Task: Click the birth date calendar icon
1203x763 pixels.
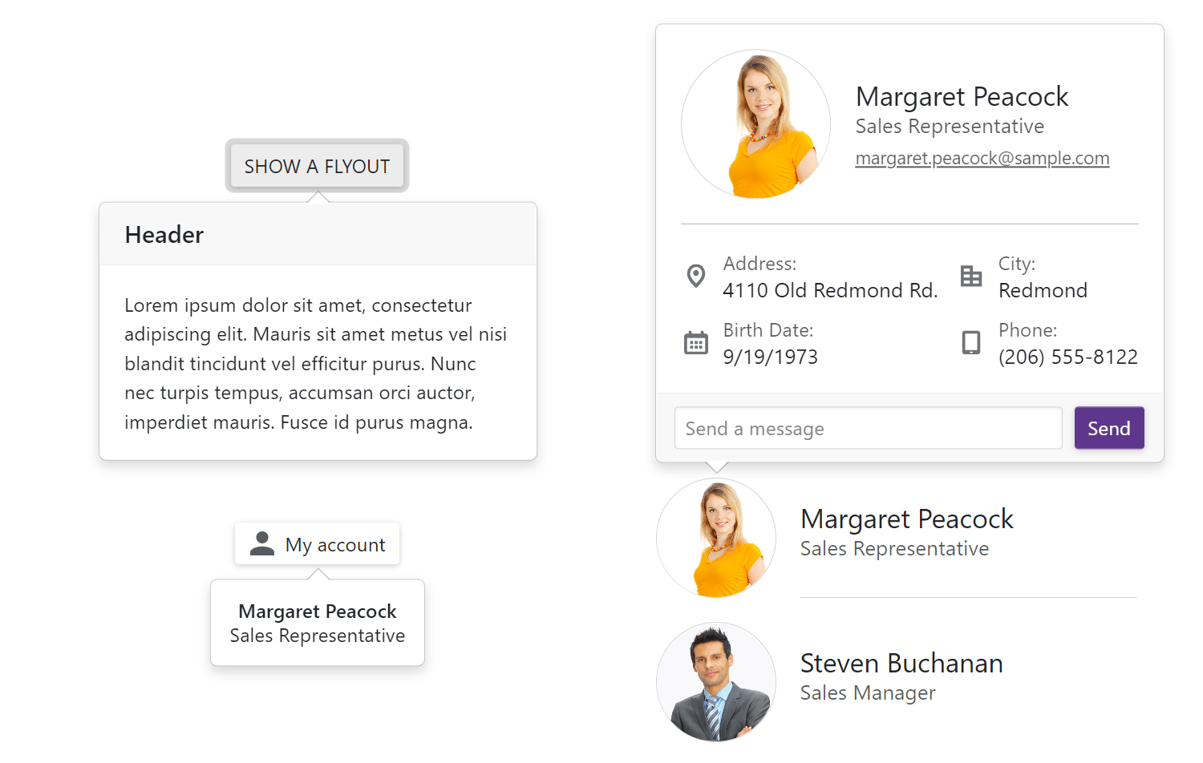Action: [696, 343]
